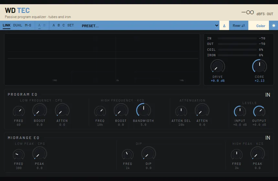Click the BANDWIDTH knob
Image resolution: width=278 pixels, height=181 pixels.
pos(144,110)
